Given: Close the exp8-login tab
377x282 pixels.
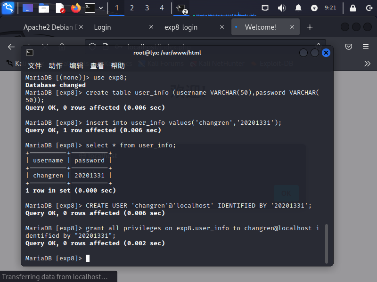Looking at the screenshot, I should [x=222, y=27].
